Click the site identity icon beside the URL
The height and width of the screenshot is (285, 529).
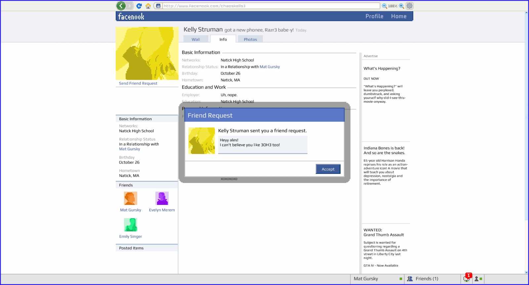pyautogui.click(x=158, y=6)
